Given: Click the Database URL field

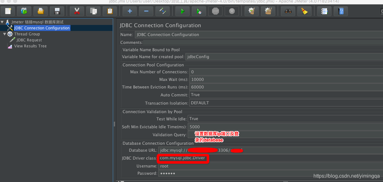Looking at the screenshot, I should [271, 150].
